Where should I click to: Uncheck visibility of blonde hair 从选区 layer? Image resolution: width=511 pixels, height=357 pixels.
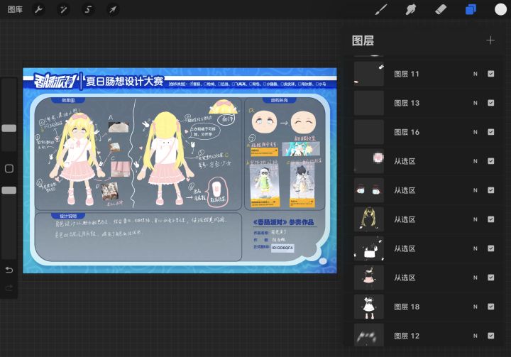click(x=491, y=219)
